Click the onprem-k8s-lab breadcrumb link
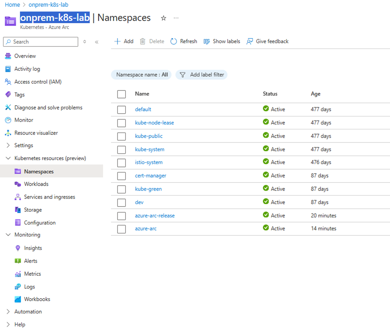The image size is (390, 329). tap(48, 5)
